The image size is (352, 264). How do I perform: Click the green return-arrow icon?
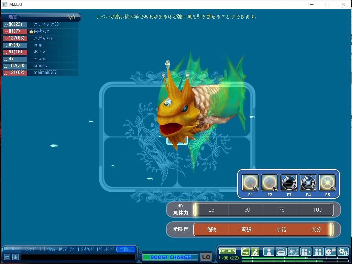pyautogui.click(x=245, y=252)
